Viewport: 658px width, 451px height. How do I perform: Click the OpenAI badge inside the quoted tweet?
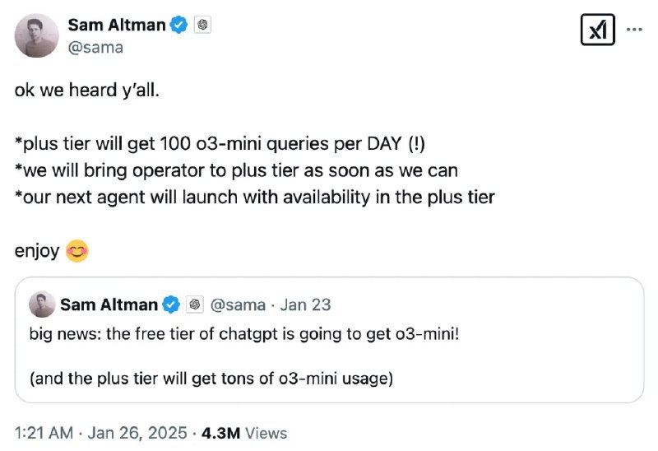click(x=194, y=305)
